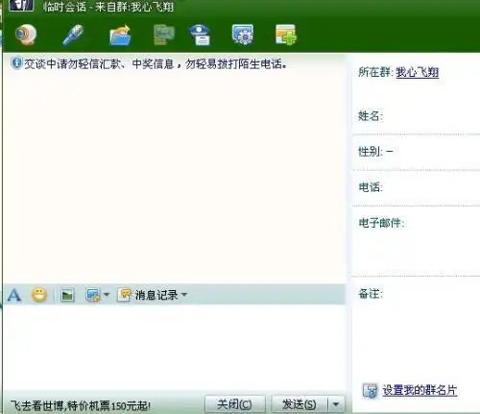Screen dimensions: 480x414
Task: Open the smiley emoticon picker
Action: [x=39, y=295]
